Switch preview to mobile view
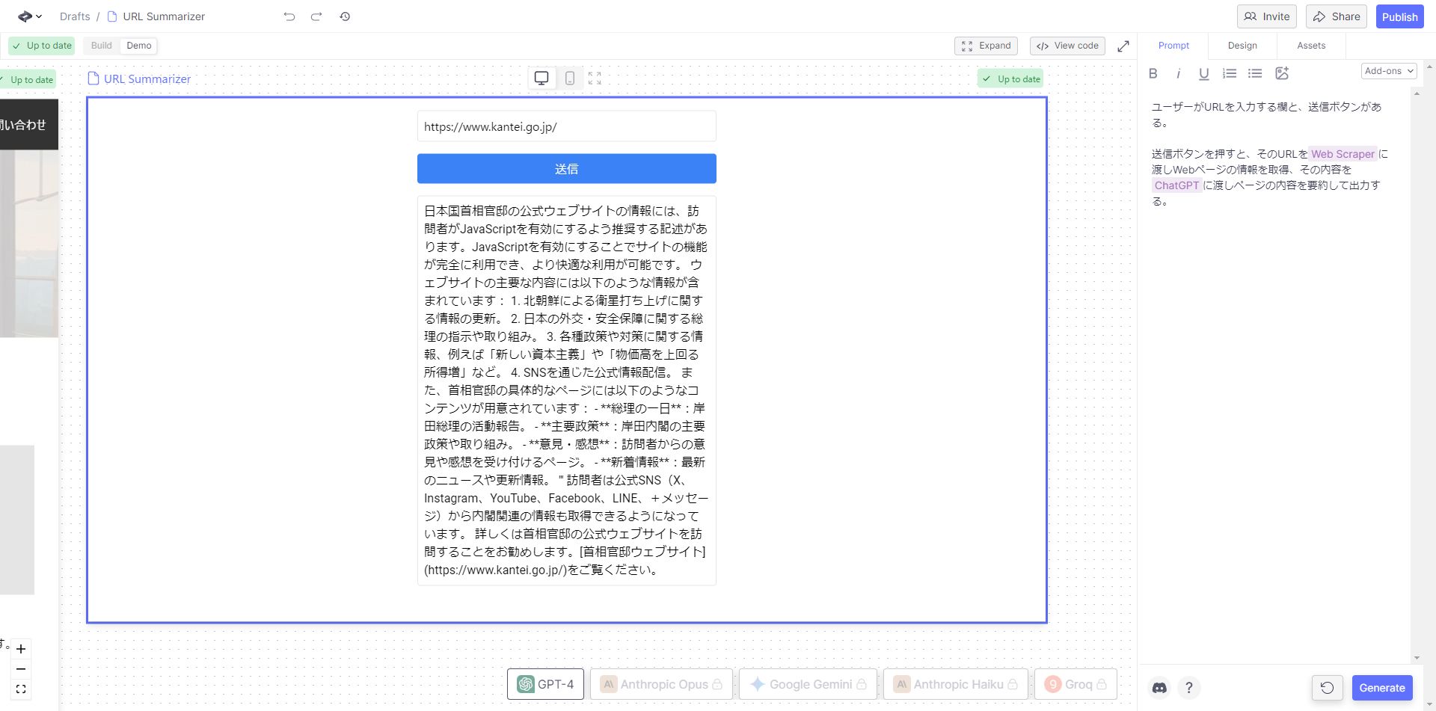Screen dimensions: 1436x711 point(570,78)
